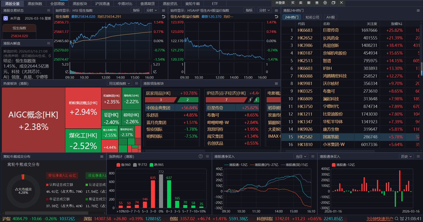Open the 同花顺指数 dropdown in 热度板块
The height and width of the screenshot is (222, 423).
[120, 83]
